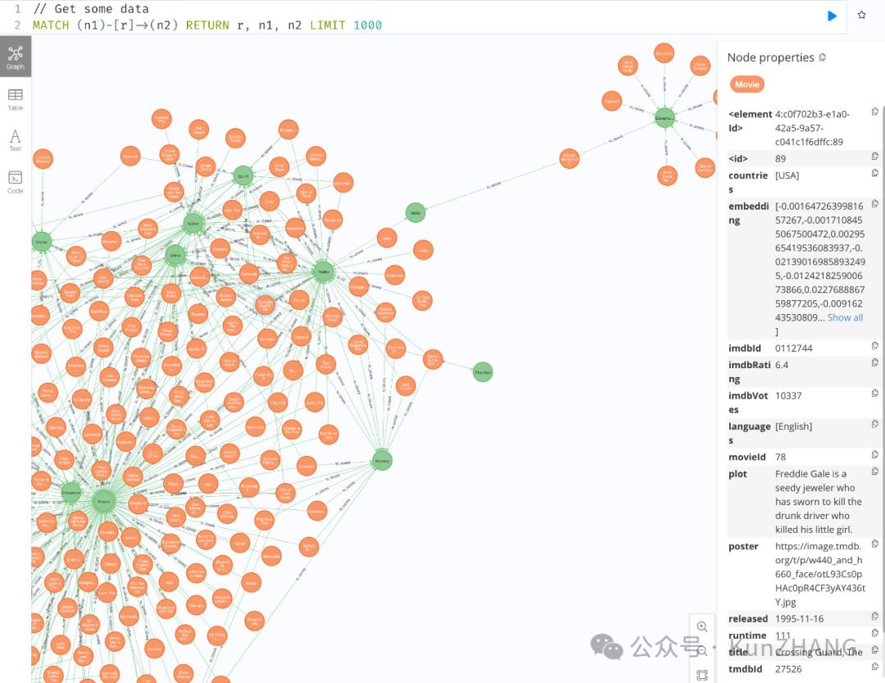Select the Adventure genre node
Image resolution: width=885 pixels, height=683 pixels.
(x=71, y=493)
